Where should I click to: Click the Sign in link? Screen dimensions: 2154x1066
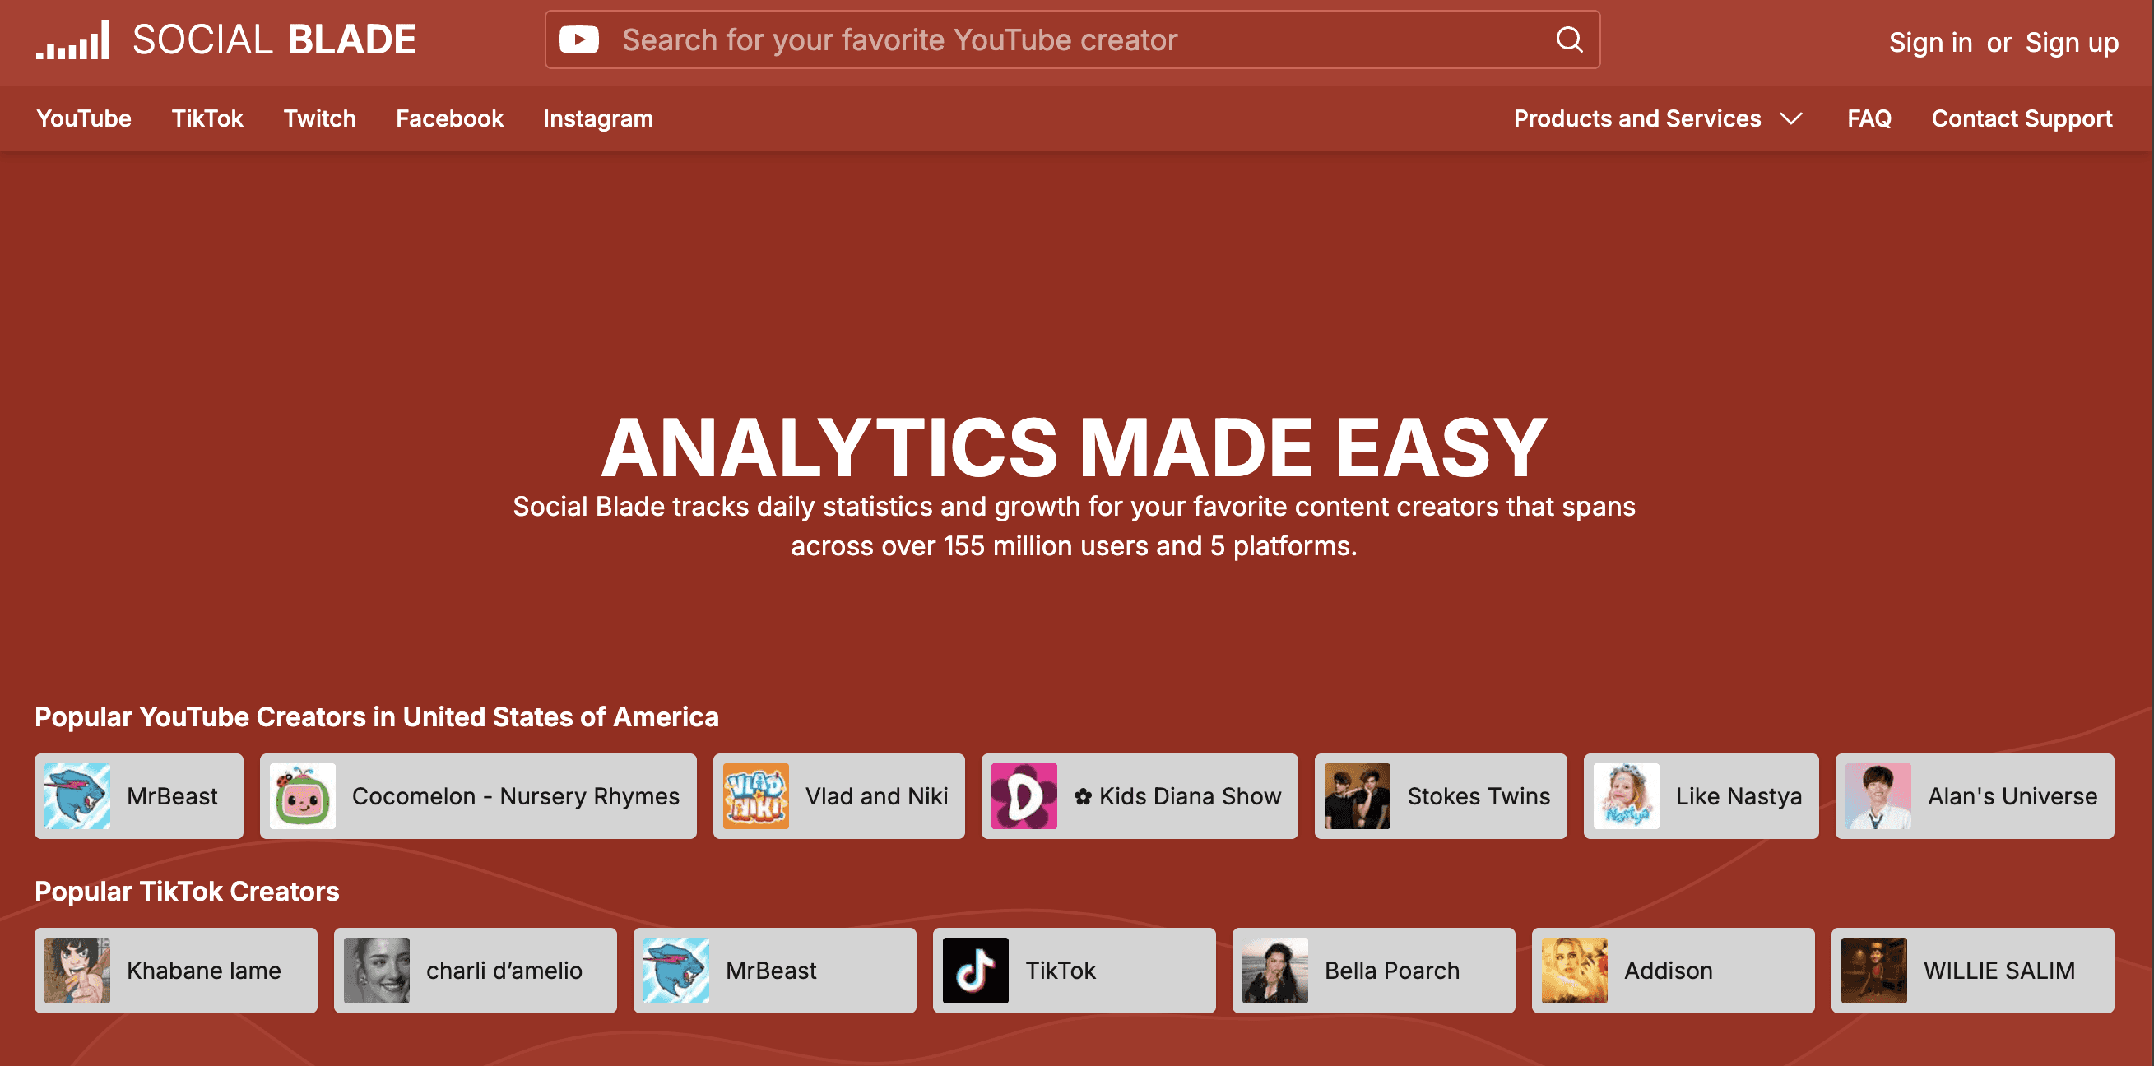pyautogui.click(x=1930, y=42)
